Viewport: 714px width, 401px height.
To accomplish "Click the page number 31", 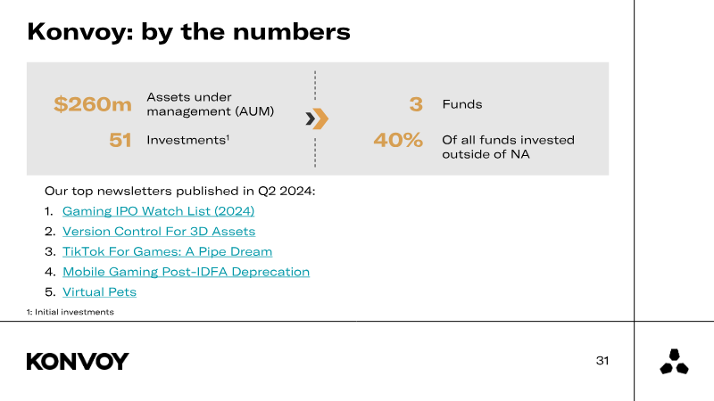I will pos(602,361).
